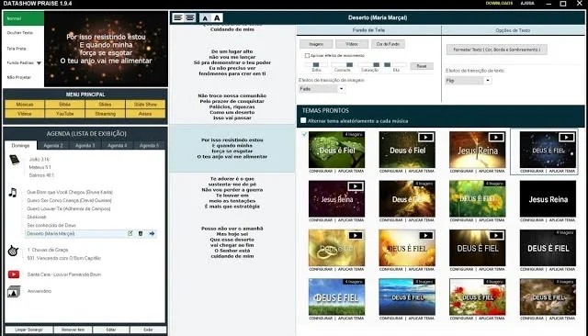
Task: Open the Fundo de Tela tab
Action: (x=368, y=30)
